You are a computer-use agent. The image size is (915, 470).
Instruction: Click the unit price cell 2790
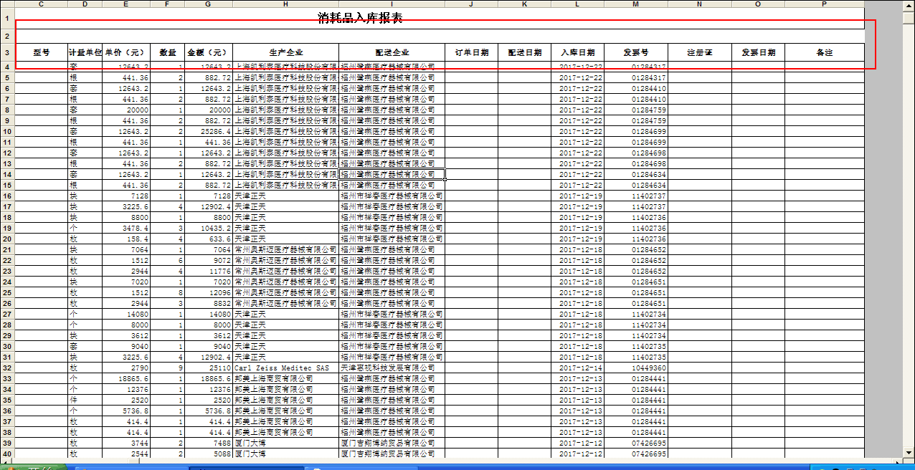tap(126, 368)
